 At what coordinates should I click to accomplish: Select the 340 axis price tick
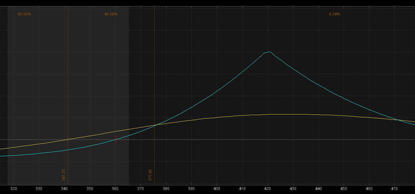pos(64,189)
